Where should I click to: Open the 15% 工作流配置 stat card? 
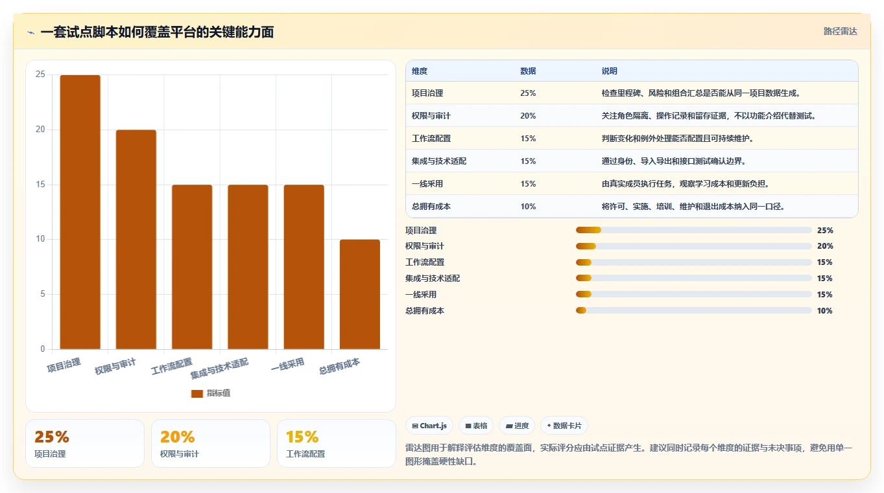point(337,443)
